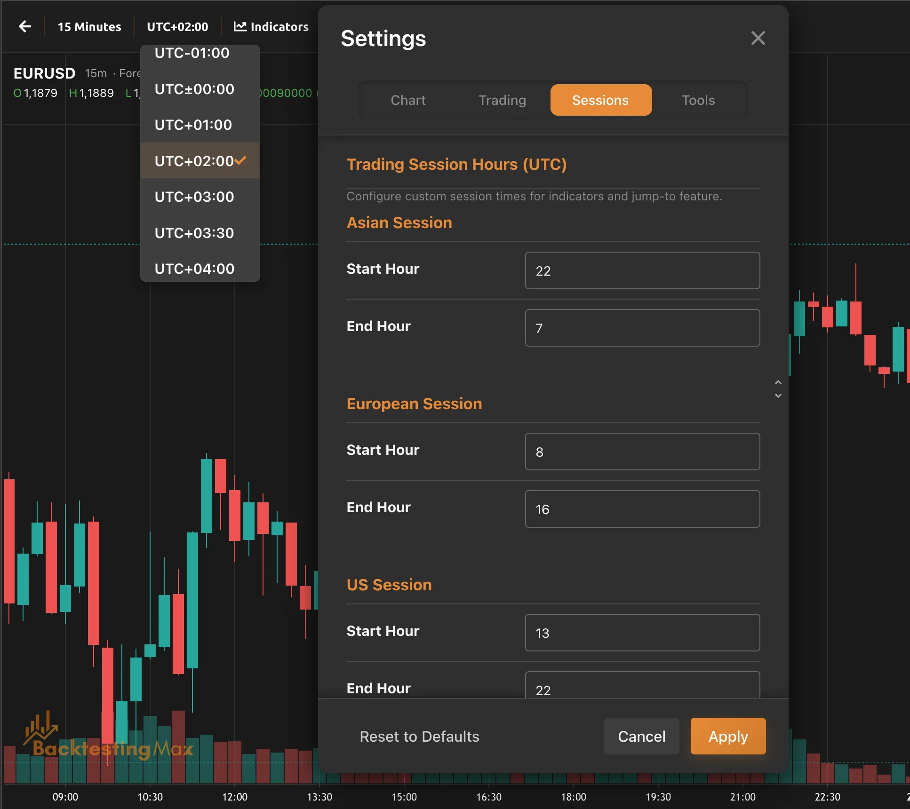Choose UTC+03:30 timezone option
This screenshot has height=809, width=910.
(200, 233)
